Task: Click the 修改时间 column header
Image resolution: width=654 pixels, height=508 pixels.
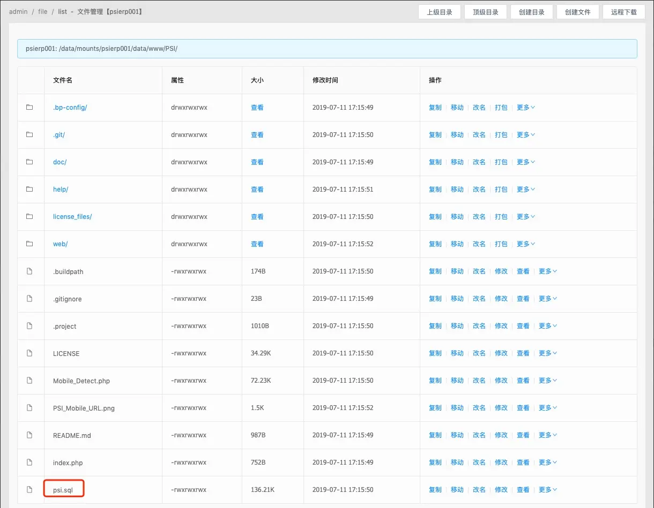Action: [325, 80]
